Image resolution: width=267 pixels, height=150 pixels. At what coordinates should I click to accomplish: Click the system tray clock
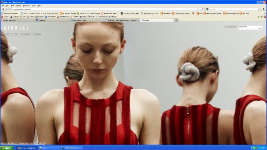point(262,148)
